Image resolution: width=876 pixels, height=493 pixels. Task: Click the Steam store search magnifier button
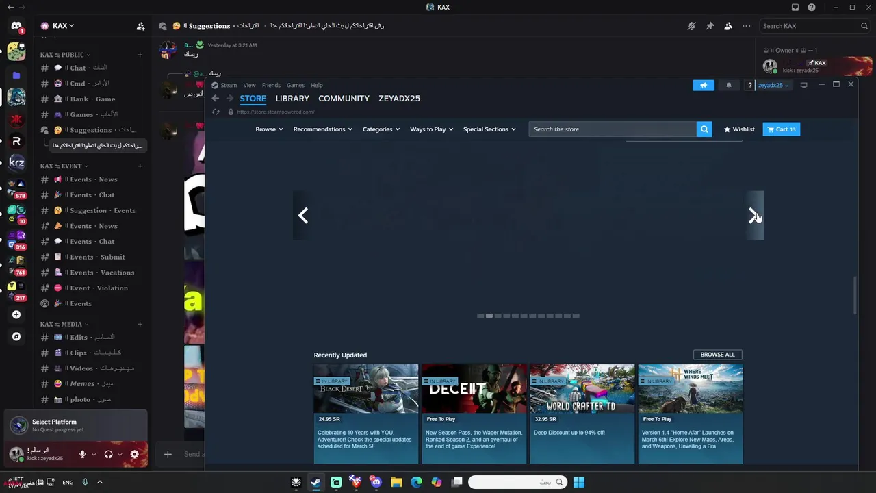coord(704,129)
